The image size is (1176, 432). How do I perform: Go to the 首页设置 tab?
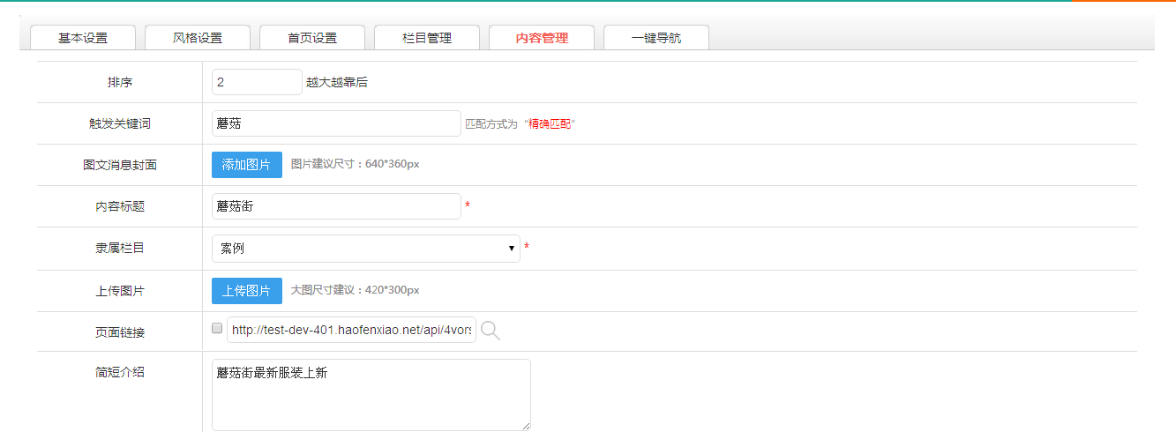pos(312,38)
